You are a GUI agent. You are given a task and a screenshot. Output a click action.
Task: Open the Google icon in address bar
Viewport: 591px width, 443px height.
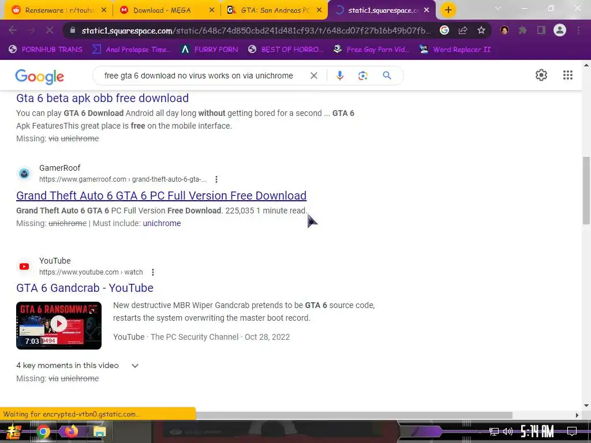point(444,31)
